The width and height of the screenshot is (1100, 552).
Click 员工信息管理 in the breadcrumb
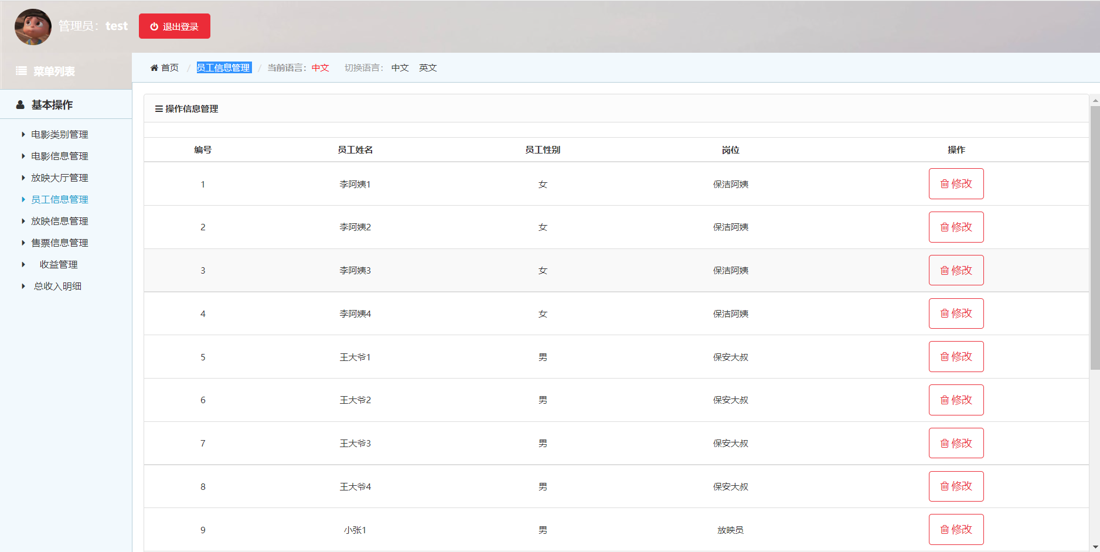(224, 68)
